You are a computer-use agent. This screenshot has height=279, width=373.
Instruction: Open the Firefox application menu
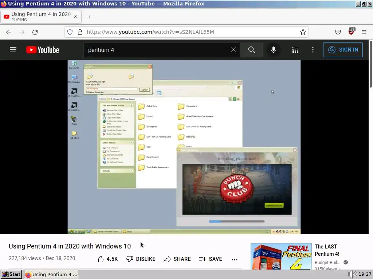[364, 32]
